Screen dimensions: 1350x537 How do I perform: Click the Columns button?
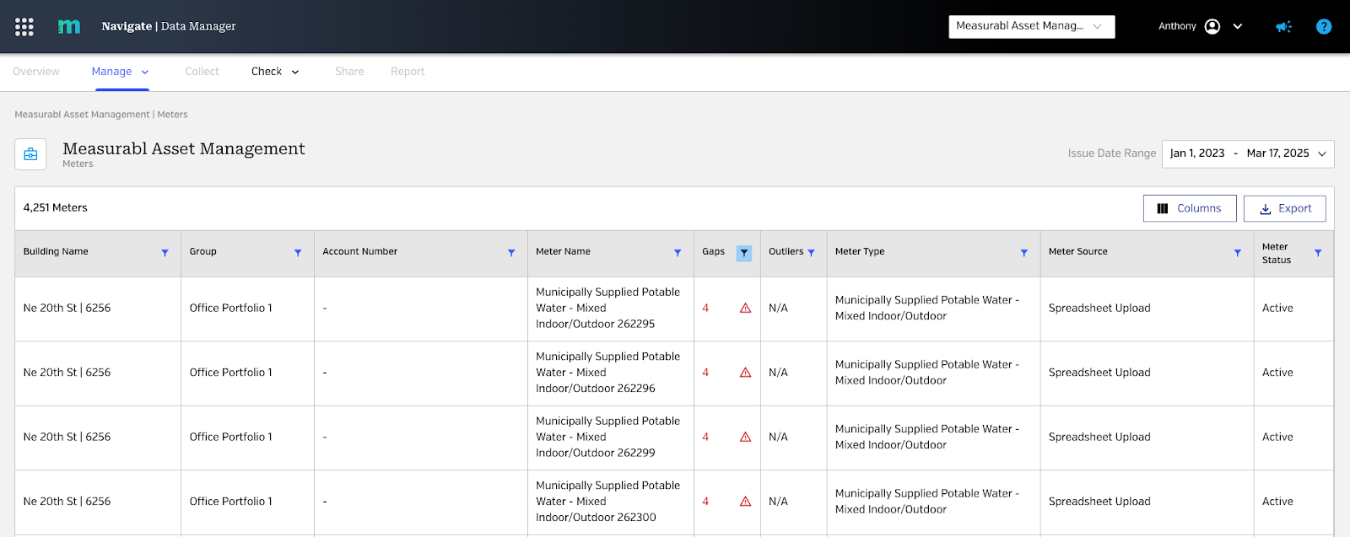(x=1190, y=208)
